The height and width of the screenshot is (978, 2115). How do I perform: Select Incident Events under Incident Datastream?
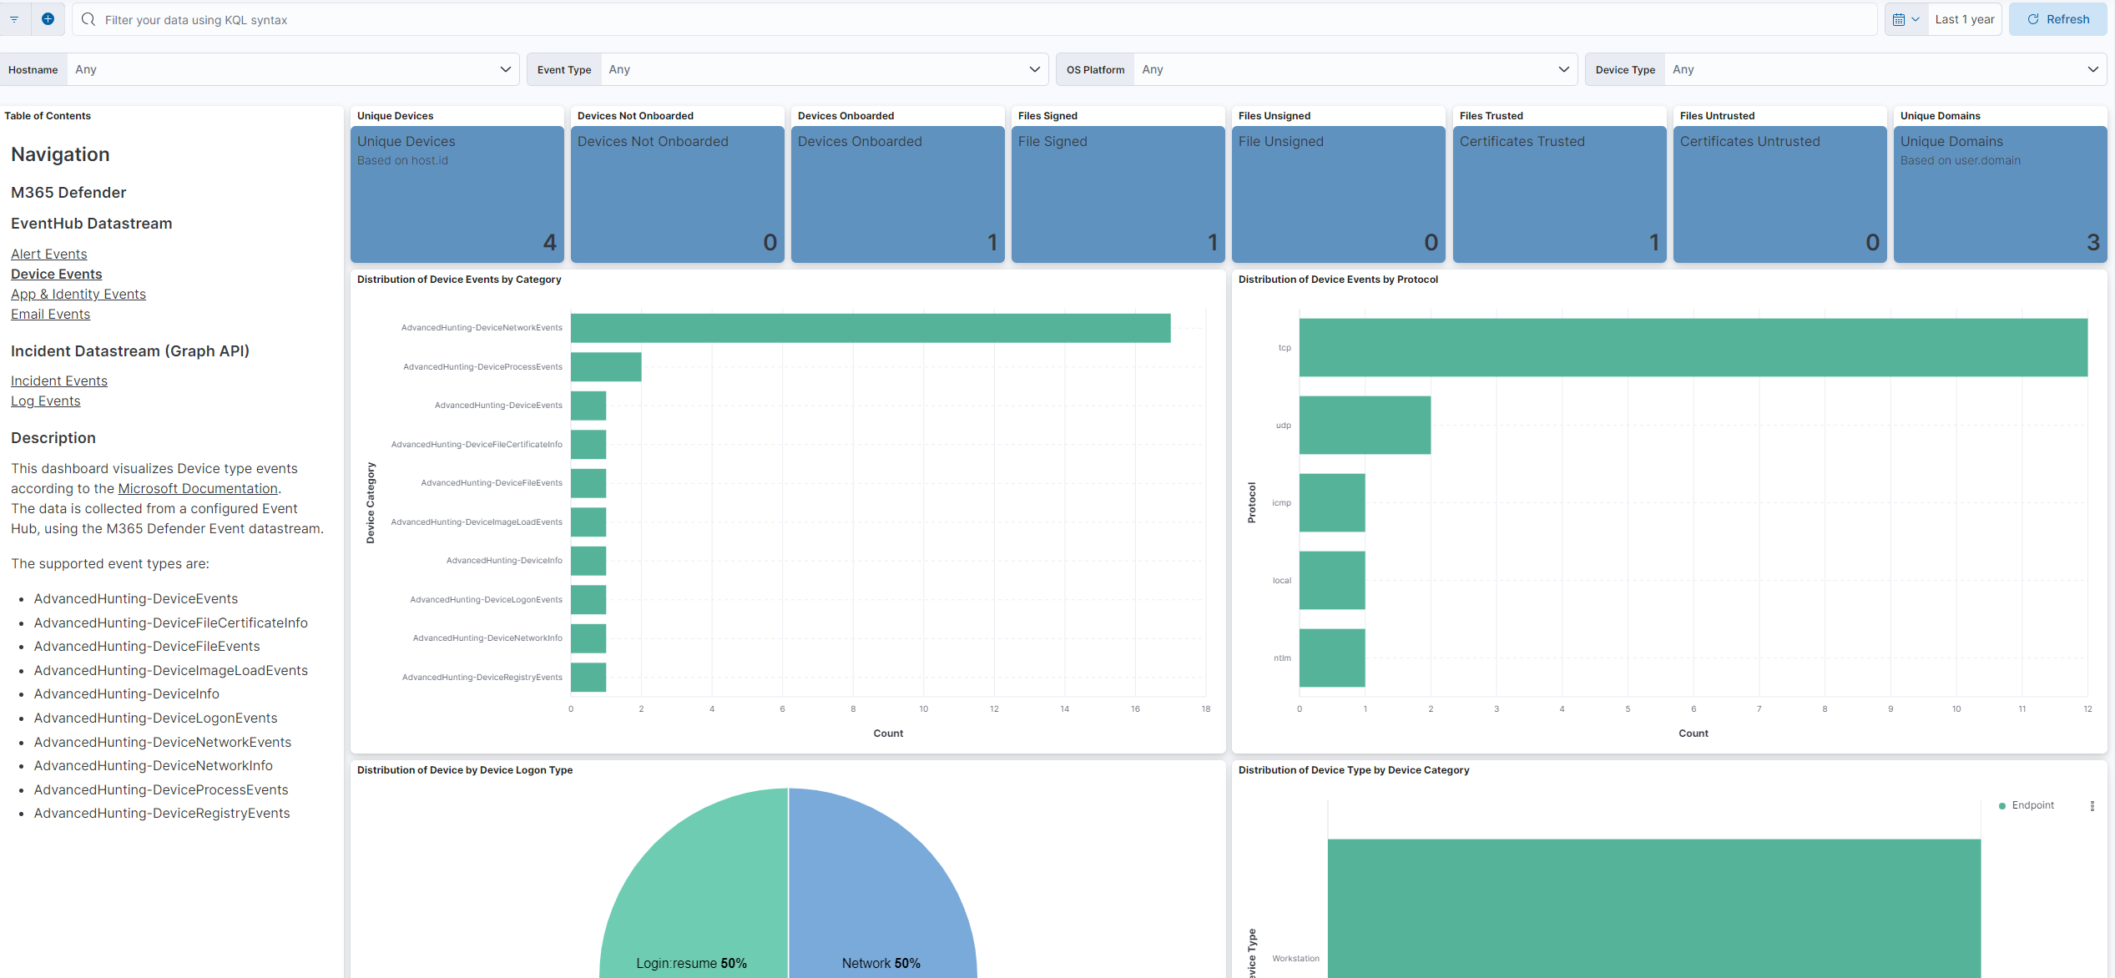[58, 381]
